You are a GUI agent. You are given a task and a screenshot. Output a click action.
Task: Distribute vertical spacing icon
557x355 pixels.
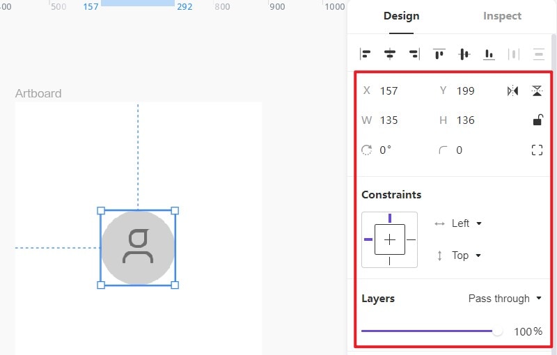tap(539, 54)
